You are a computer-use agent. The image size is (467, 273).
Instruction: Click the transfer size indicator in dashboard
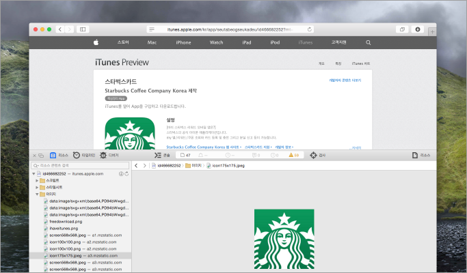coord(203,155)
